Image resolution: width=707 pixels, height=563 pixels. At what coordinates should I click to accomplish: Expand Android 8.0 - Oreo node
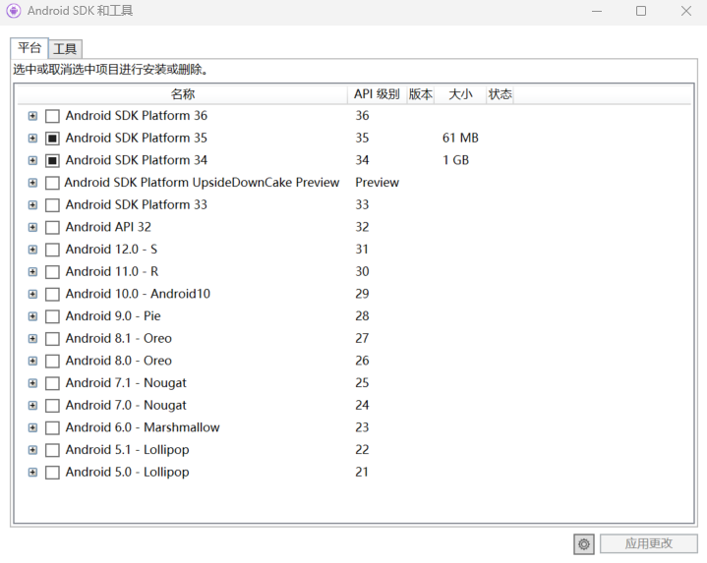point(32,361)
